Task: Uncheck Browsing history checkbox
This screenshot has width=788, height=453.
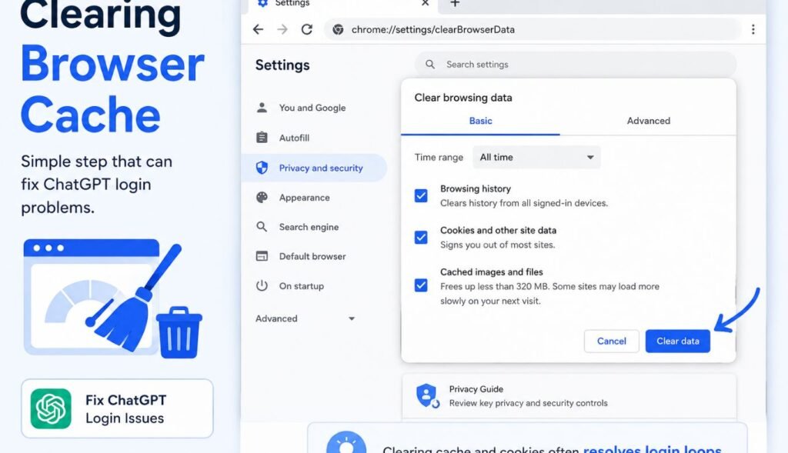Action: point(421,195)
